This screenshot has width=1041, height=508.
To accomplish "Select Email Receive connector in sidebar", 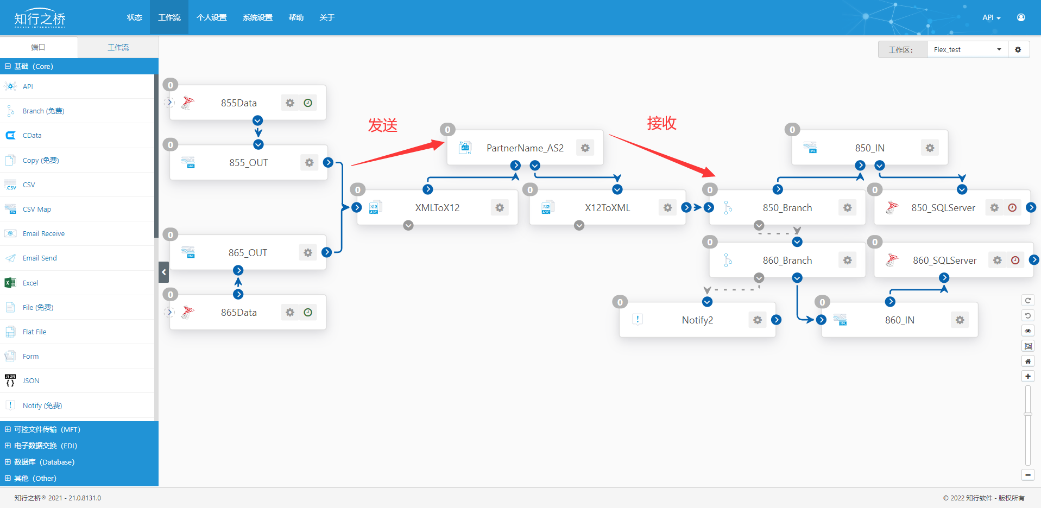I will click(x=77, y=233).
